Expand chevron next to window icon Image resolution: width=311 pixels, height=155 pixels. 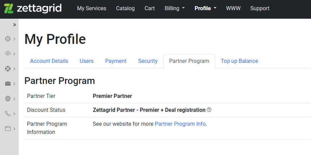[x=14, y=129]
